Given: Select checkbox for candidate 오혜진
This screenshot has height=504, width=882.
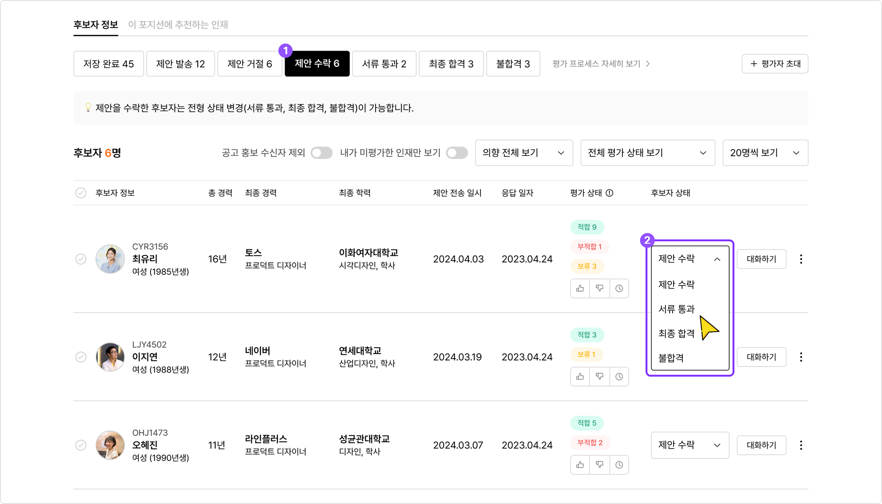Looking at the screenshot, I should click(81, 445).
